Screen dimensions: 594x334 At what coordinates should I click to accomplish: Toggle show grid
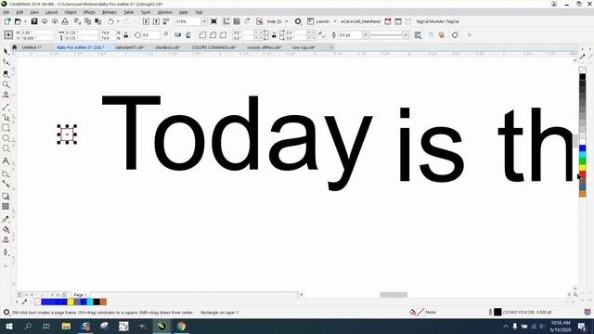pos(237,21)
